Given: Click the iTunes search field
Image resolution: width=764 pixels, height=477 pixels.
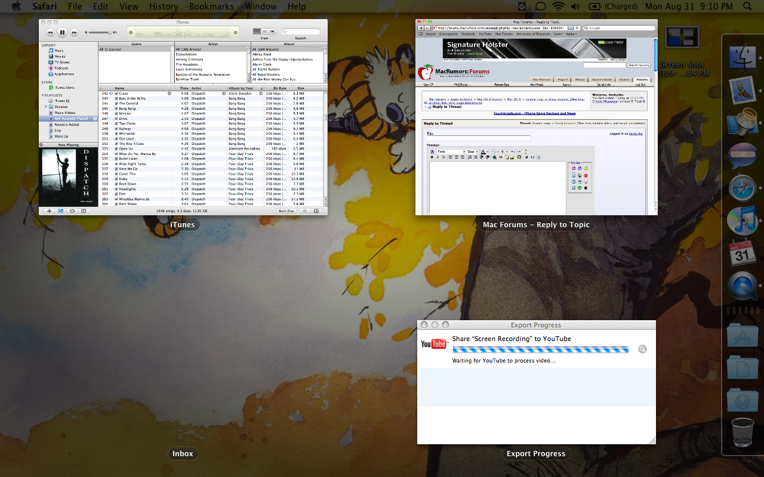Looking at the screenshot, I should pyautogui.click(x=300, y=31).
